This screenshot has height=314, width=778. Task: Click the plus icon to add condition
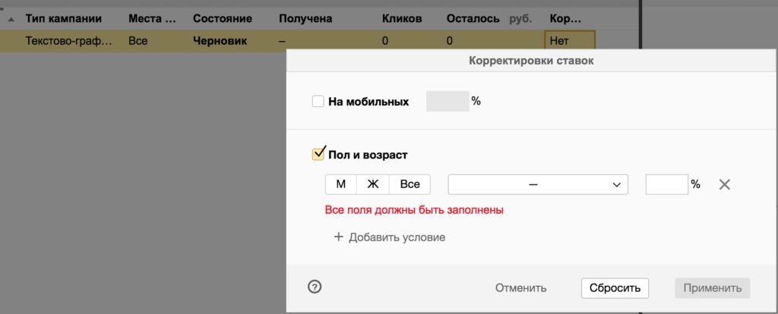(x=339, y=237)
